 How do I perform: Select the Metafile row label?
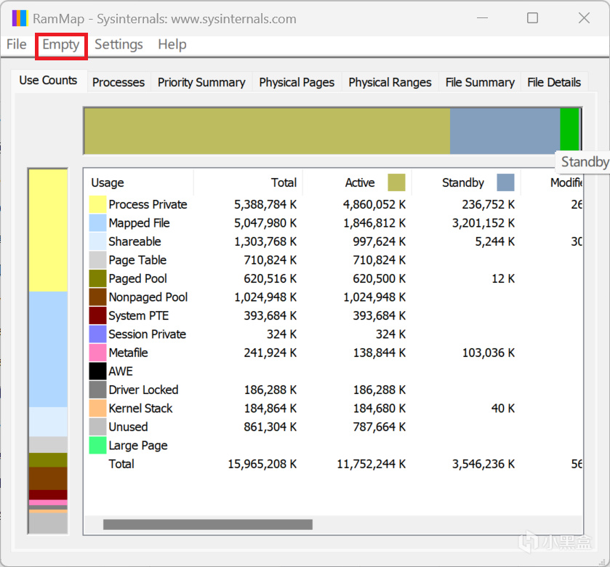129,353
